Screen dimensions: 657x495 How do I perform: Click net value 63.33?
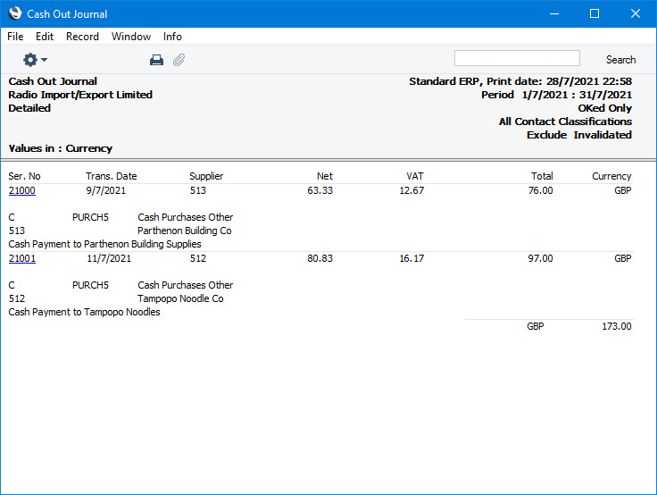[x=320, y=190]
